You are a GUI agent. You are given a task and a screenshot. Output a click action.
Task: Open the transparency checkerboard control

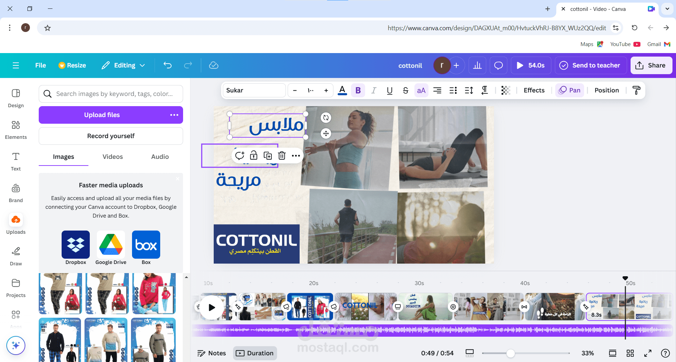[x=506, y=90]
